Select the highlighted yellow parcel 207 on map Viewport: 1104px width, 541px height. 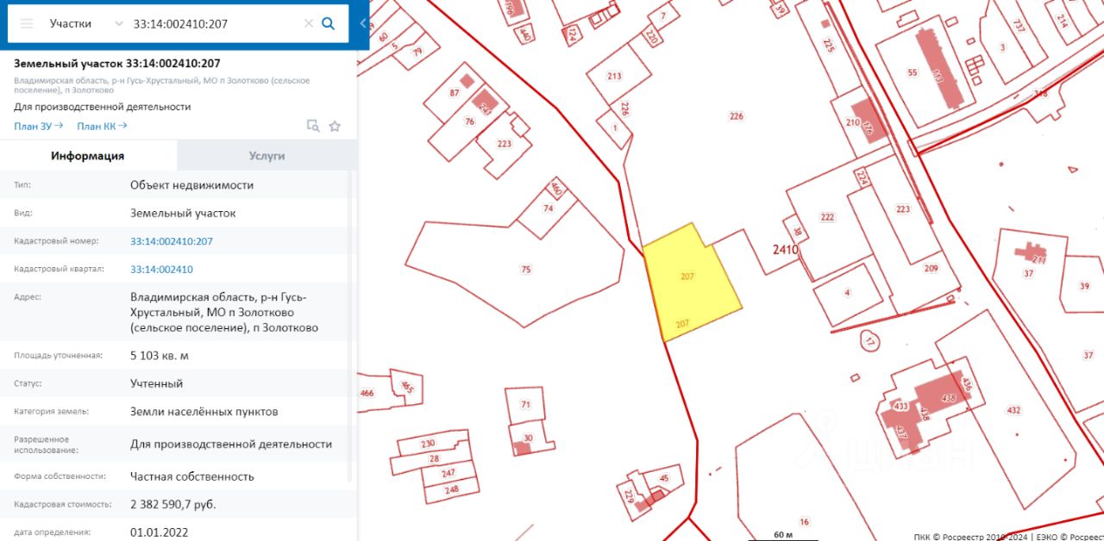point(693,284)
